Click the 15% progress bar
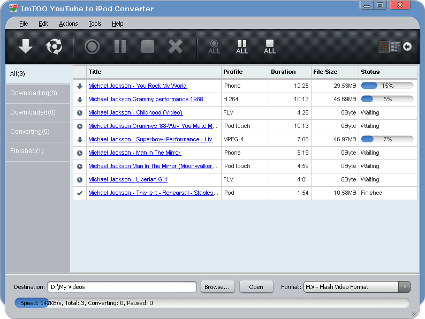The image size is (425, 319). 388,86
